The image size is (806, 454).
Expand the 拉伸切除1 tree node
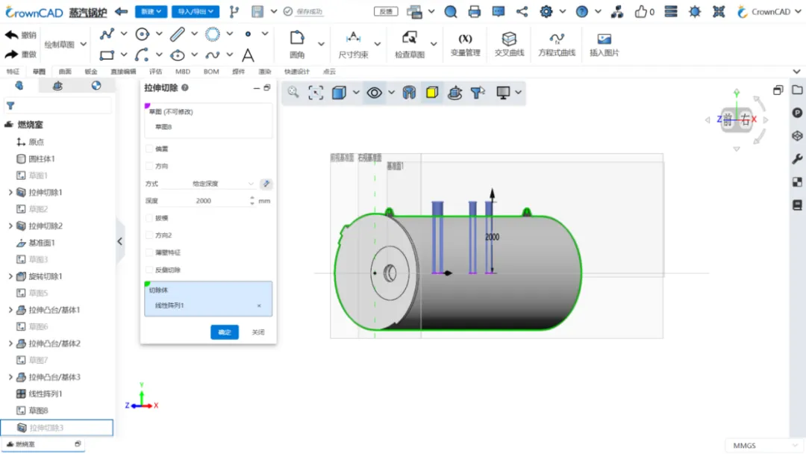[x=10, y=193]
